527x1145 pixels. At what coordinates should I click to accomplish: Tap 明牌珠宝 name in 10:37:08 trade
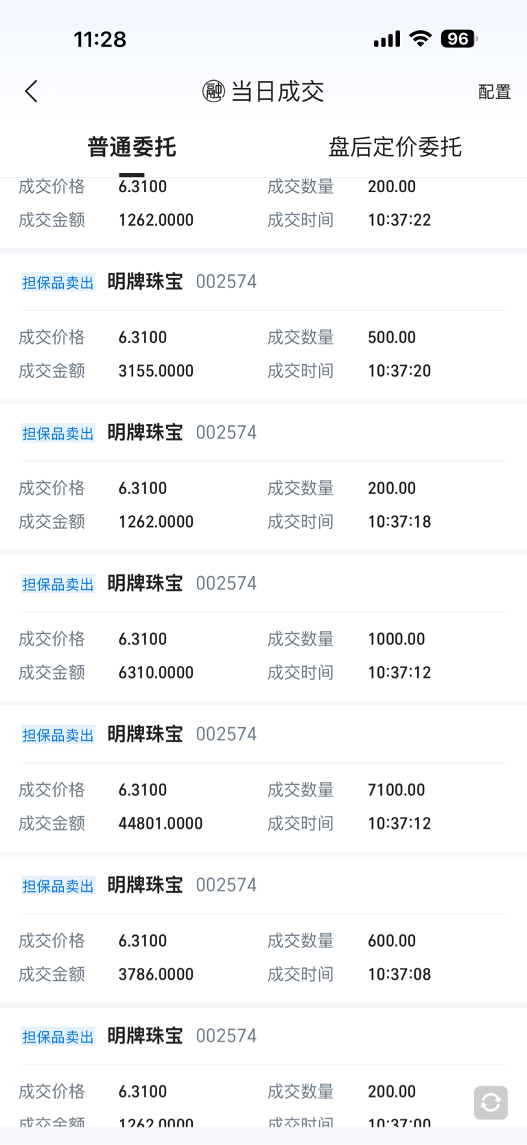[x=145, y=885]
